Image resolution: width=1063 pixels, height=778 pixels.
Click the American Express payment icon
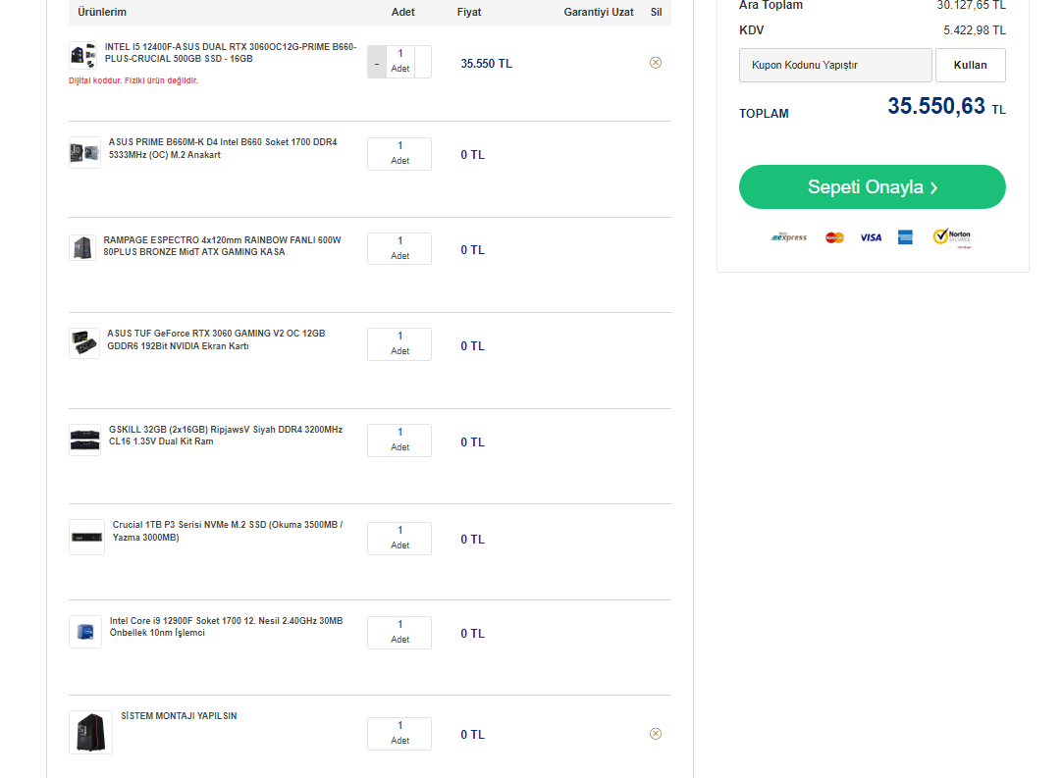point(905,237)
